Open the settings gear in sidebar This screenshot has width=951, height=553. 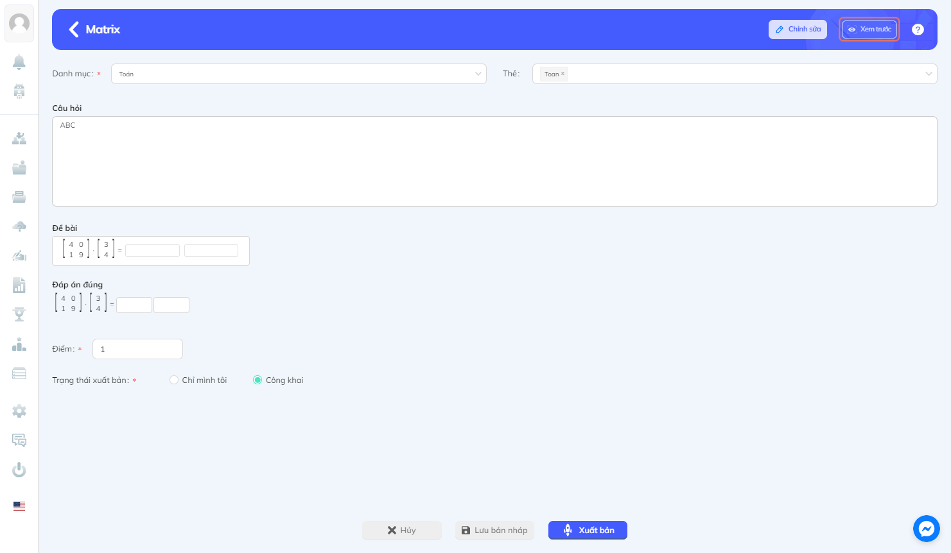[19, 411]
